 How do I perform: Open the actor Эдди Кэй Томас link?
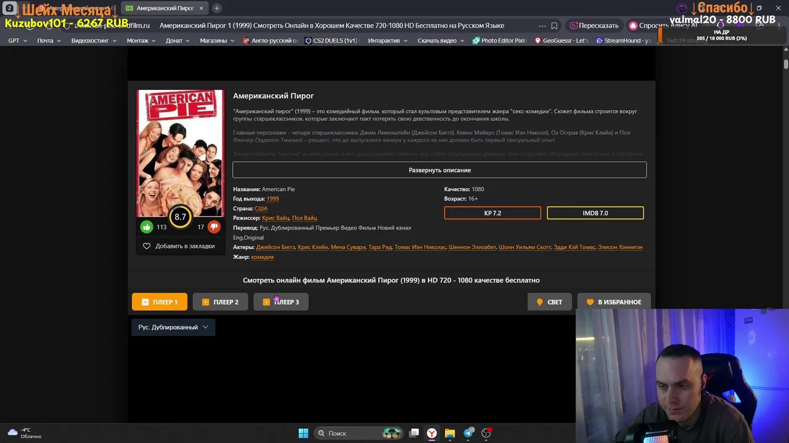tap(574, 247)
